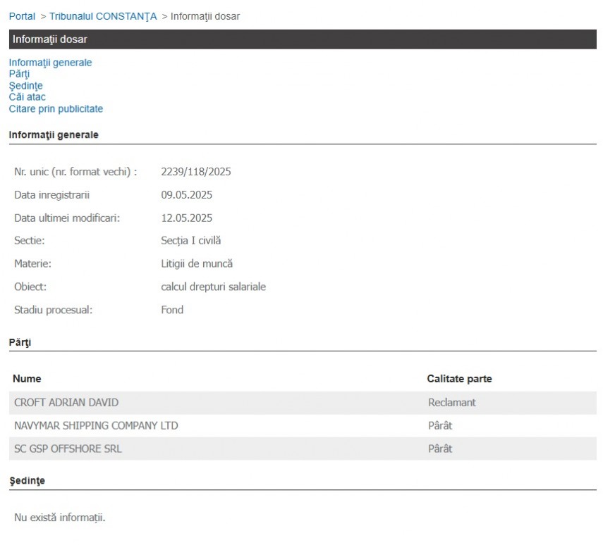Select party SC GSP OFFSHORE SRL

point(68,449)
